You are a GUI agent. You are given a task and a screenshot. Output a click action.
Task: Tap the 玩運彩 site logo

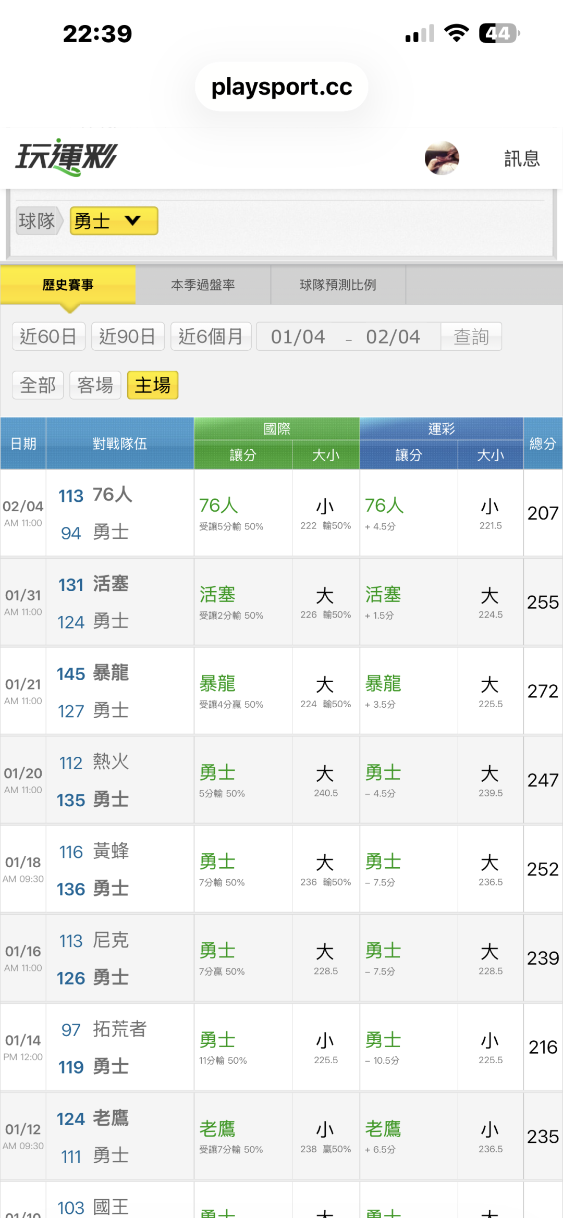[x=67, y=157]
